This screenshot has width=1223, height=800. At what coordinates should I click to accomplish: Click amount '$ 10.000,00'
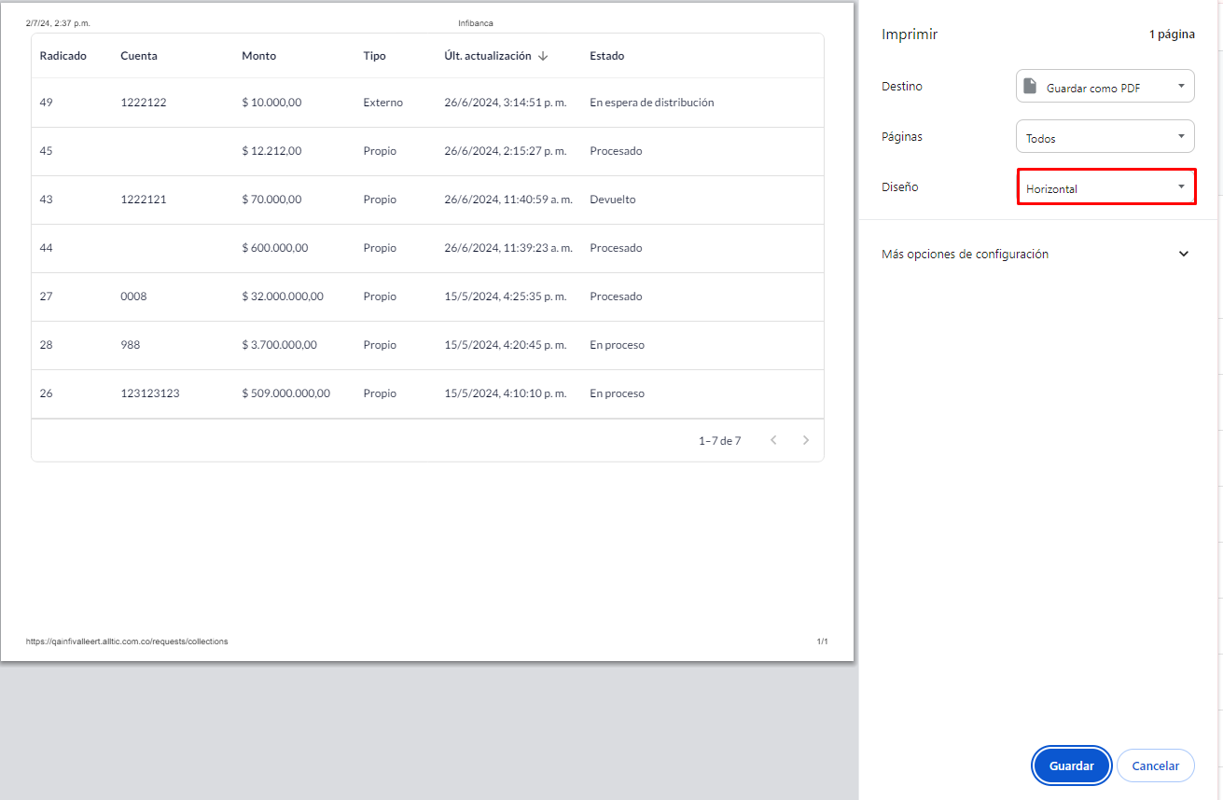pyautogui.click(x=271, y=103)
